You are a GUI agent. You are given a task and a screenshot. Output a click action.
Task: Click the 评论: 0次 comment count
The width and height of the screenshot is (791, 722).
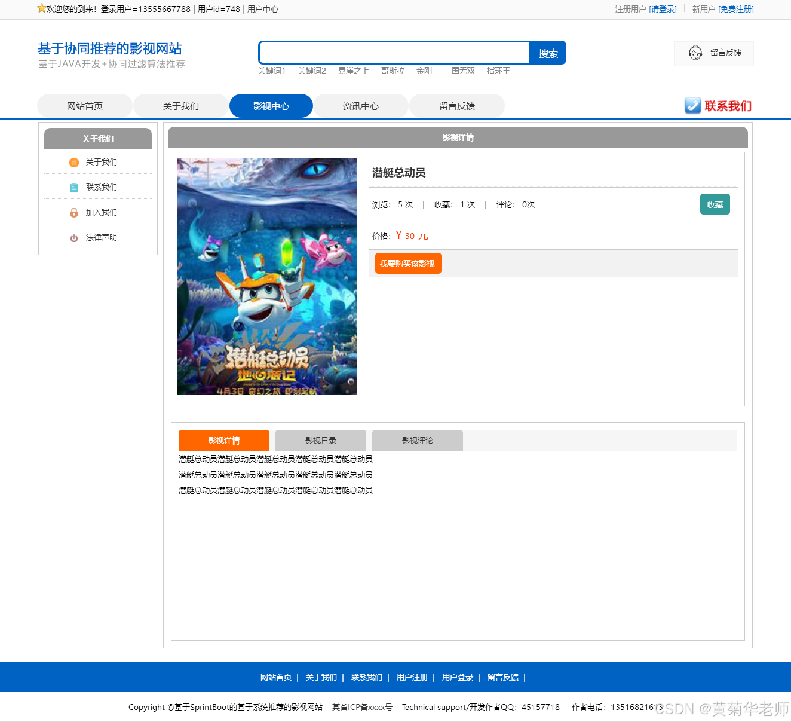pos(516,204)
